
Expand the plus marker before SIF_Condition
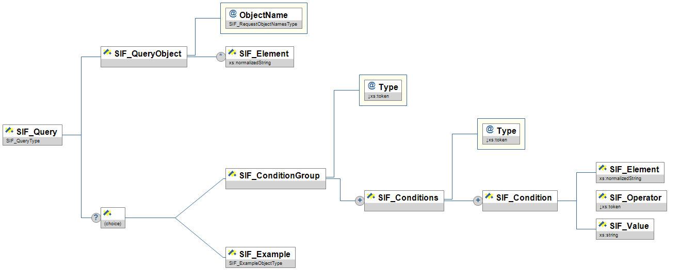click(478, 201)
